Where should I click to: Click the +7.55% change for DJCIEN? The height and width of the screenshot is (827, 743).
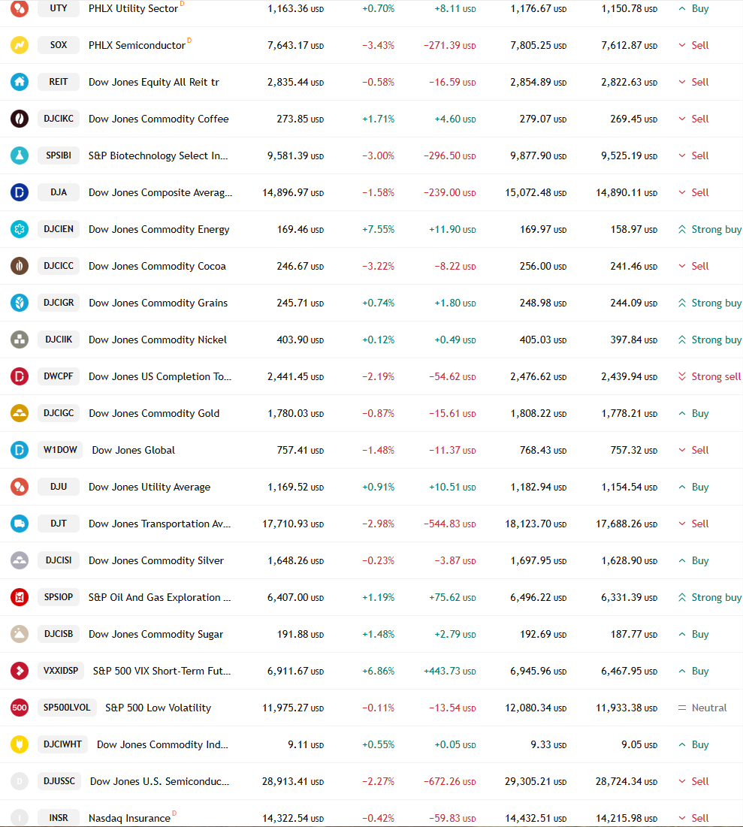tap(379, 229)
